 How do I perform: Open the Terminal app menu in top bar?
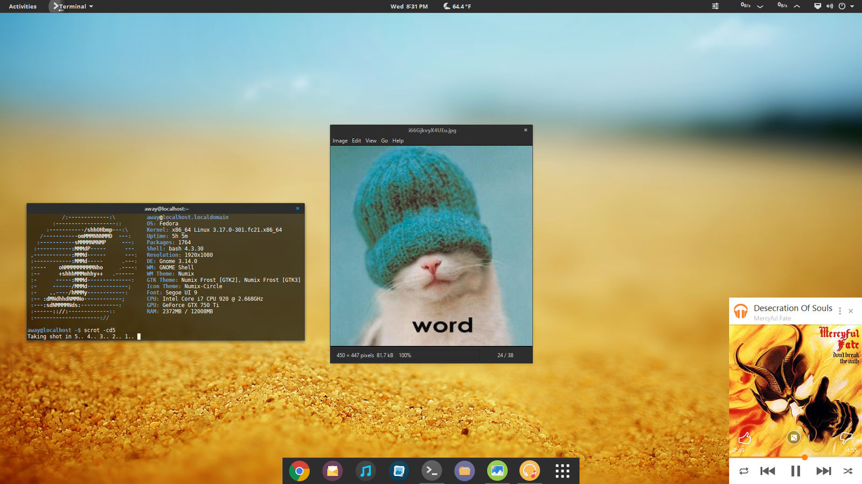coord(73,6)
